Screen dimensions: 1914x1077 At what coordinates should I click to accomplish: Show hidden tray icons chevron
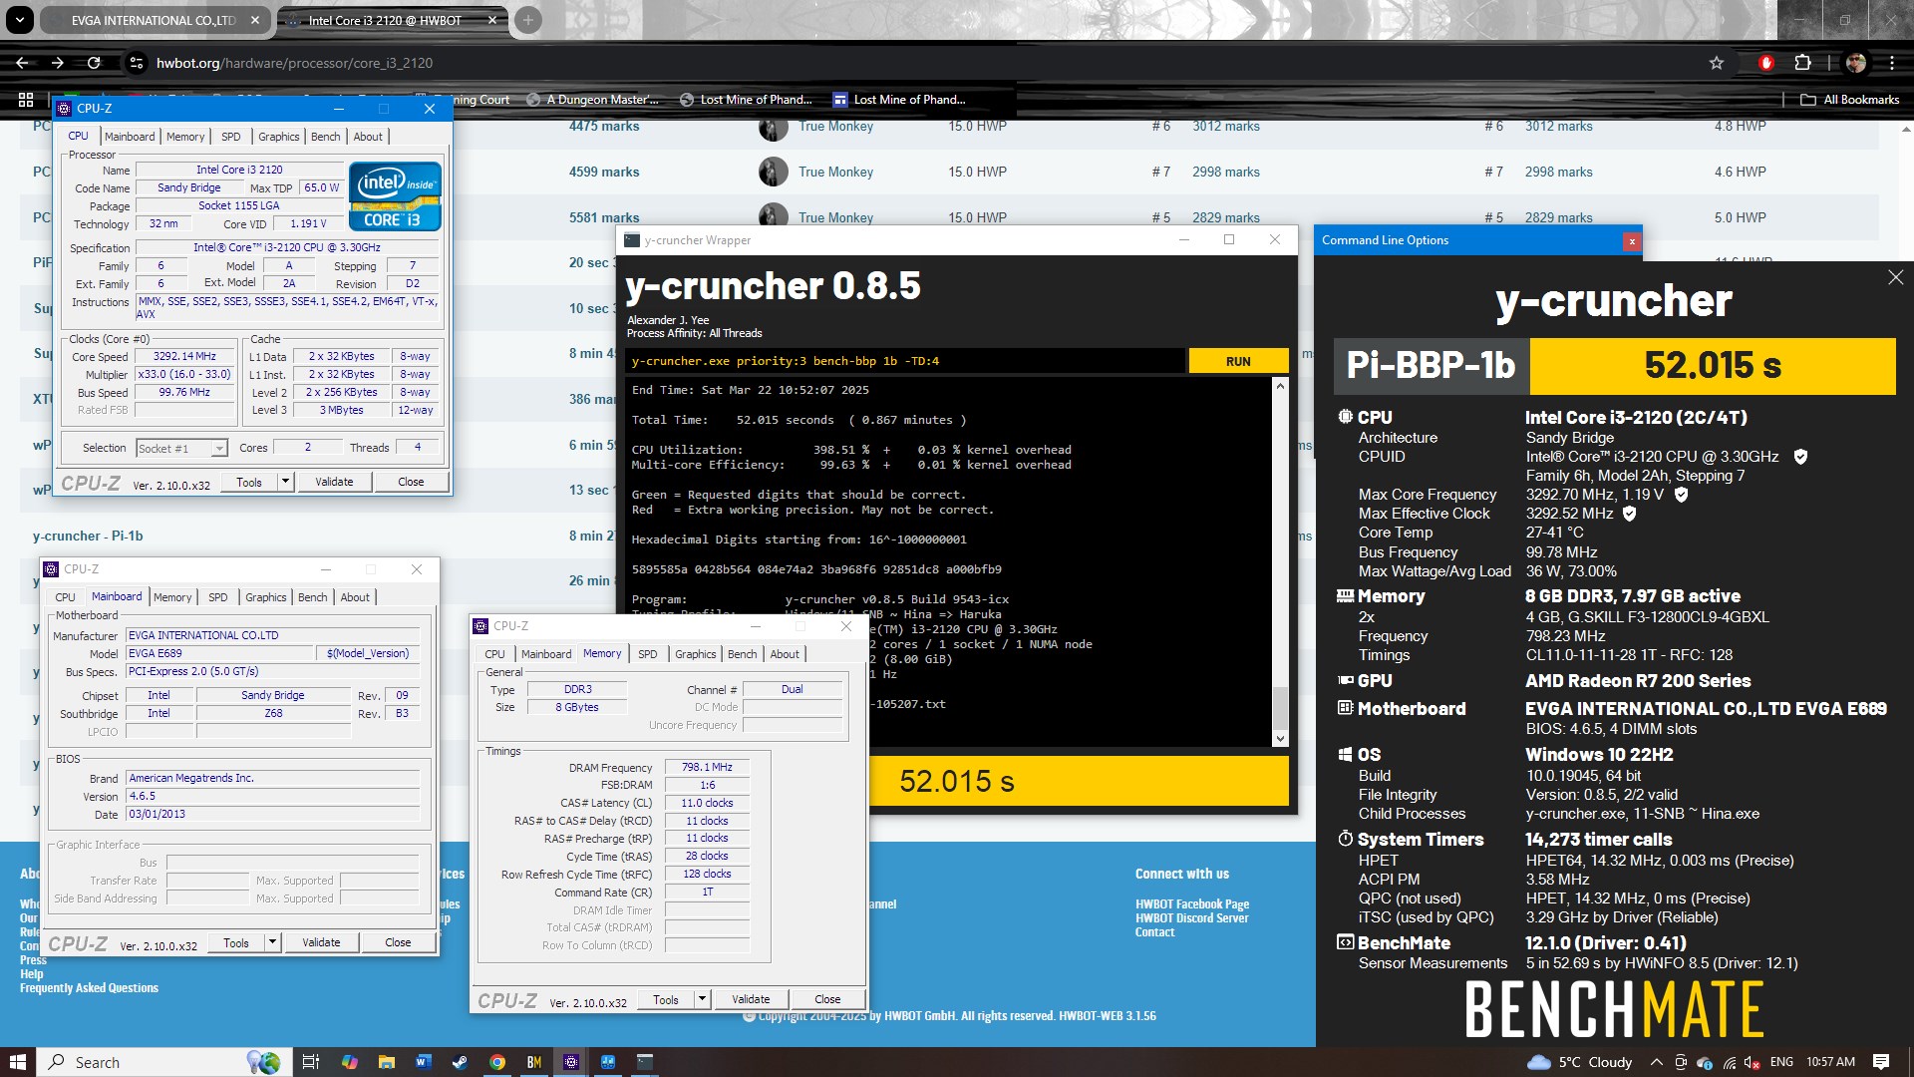(1656, 1063)
